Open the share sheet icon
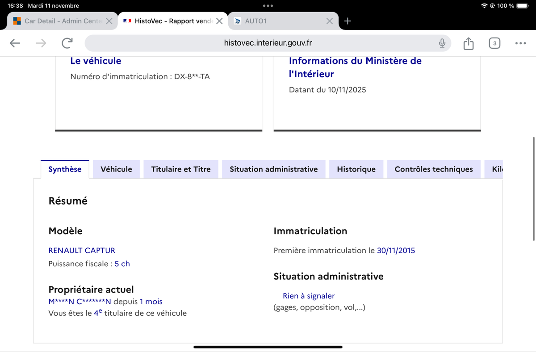536x352 pixels. (468, 43)
